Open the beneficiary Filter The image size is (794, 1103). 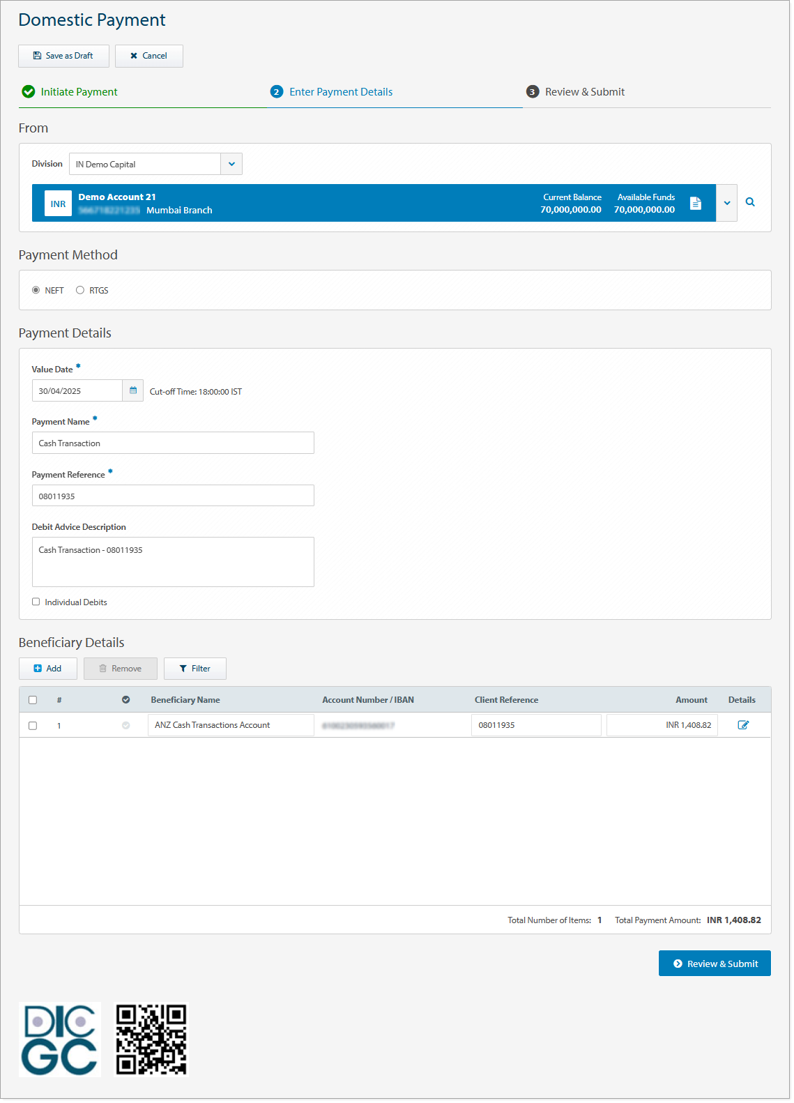195,669
